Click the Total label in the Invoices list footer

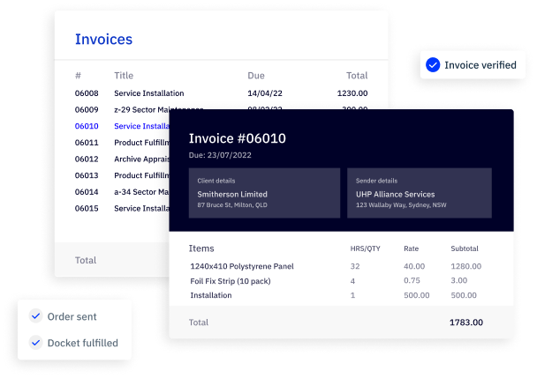click(86, 261)
